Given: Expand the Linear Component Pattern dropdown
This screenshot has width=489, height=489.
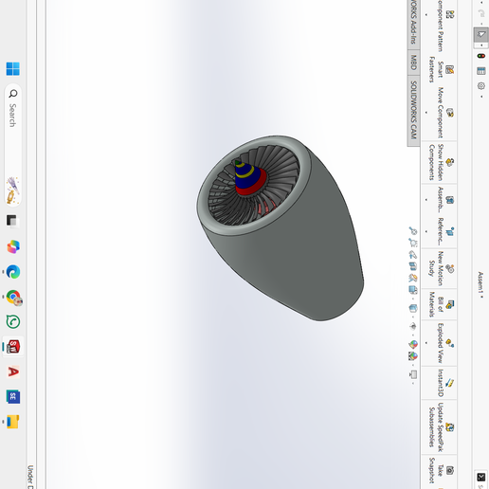Looking at the screenshot, I should (x=426, y=15).
